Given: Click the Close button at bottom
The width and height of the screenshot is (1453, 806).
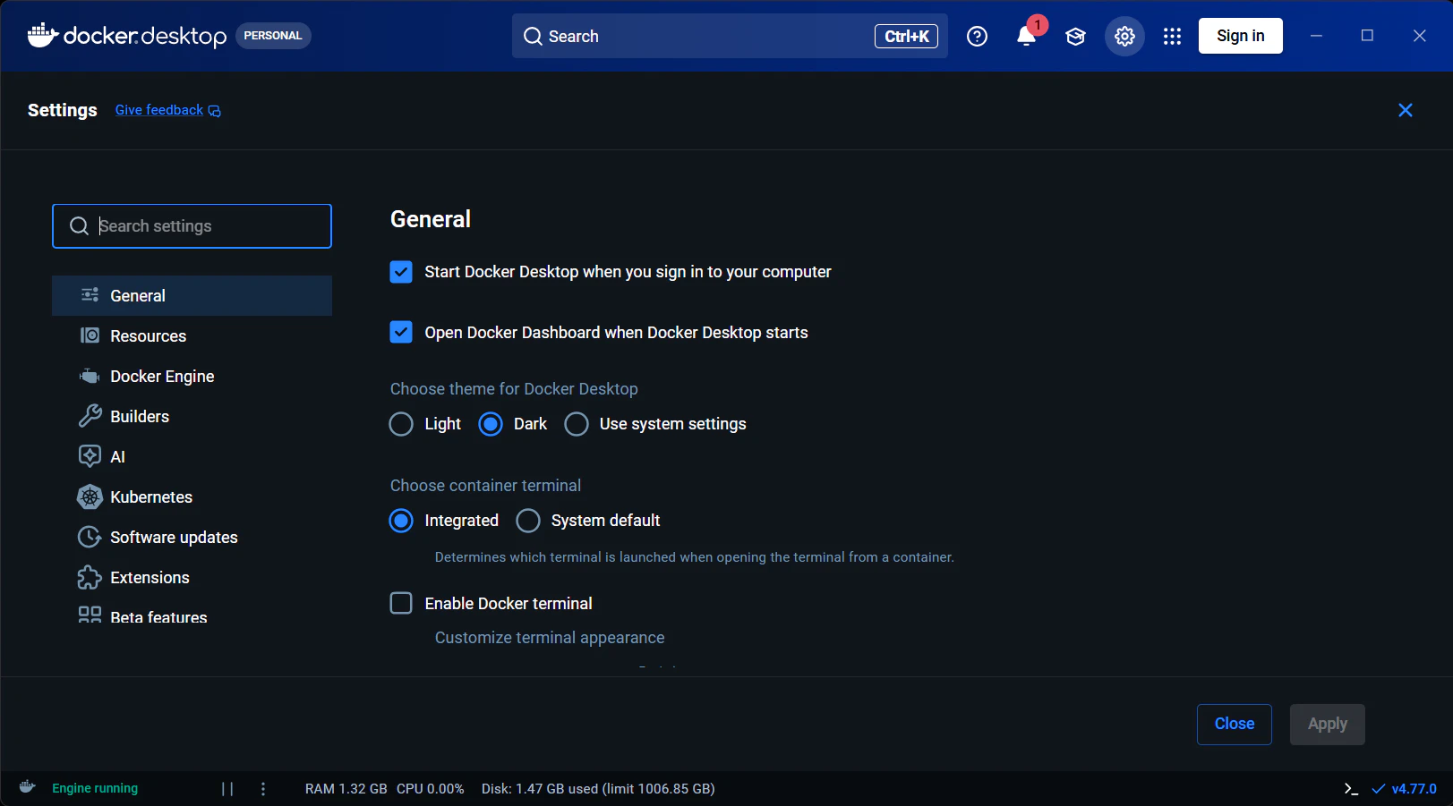Looking at the screenshot, I should [x=1234, y=724].
